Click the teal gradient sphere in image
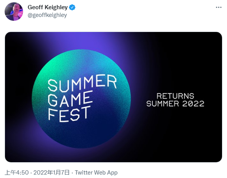Viewport: 227px width, 178px height. click(x=81, y=99)
